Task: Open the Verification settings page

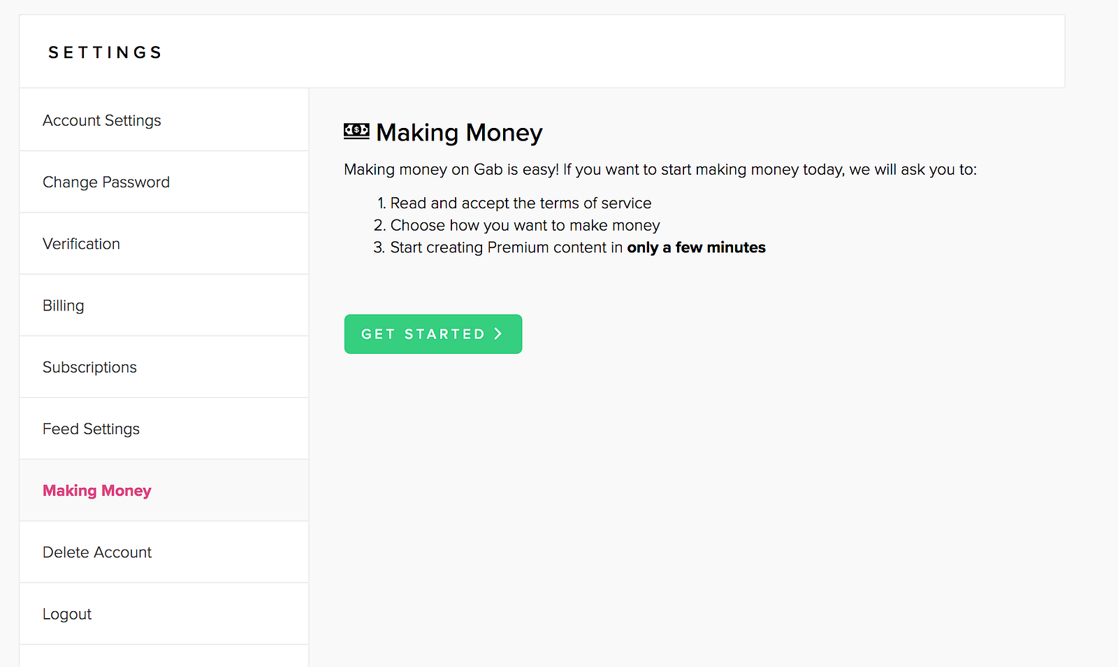Action: tap(164, 244)
